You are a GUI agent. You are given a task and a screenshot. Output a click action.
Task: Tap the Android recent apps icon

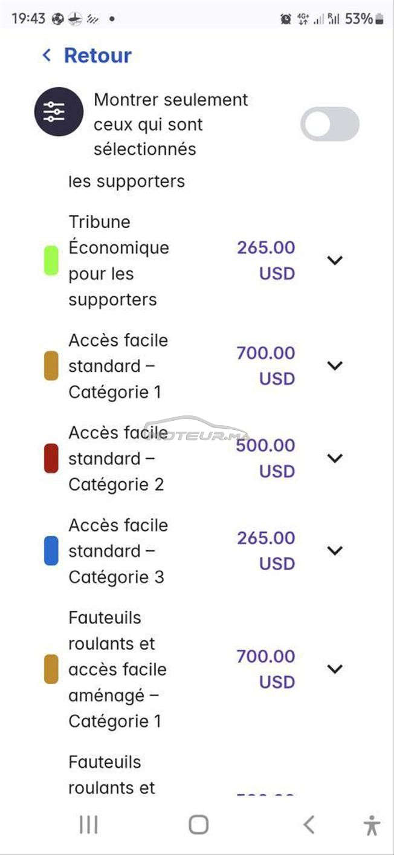88,824
